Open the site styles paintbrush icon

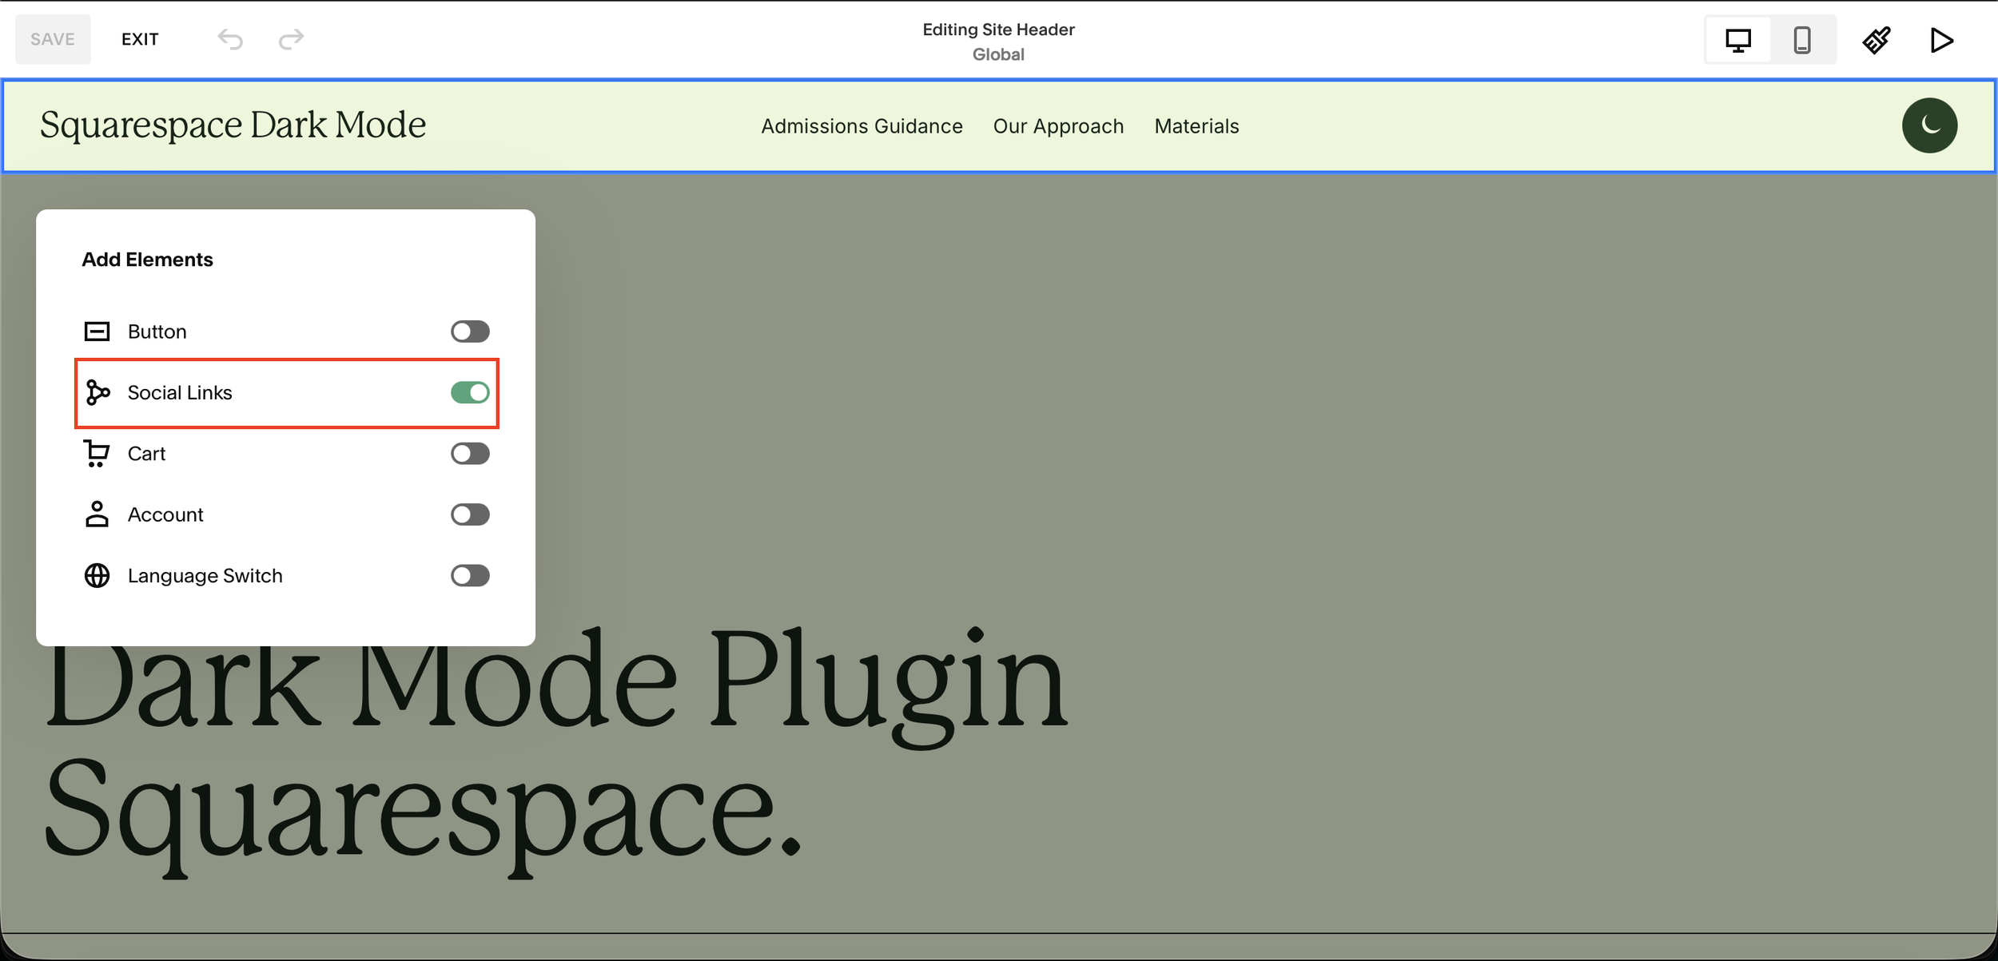pyautogui.click(x=1876, y=40)
